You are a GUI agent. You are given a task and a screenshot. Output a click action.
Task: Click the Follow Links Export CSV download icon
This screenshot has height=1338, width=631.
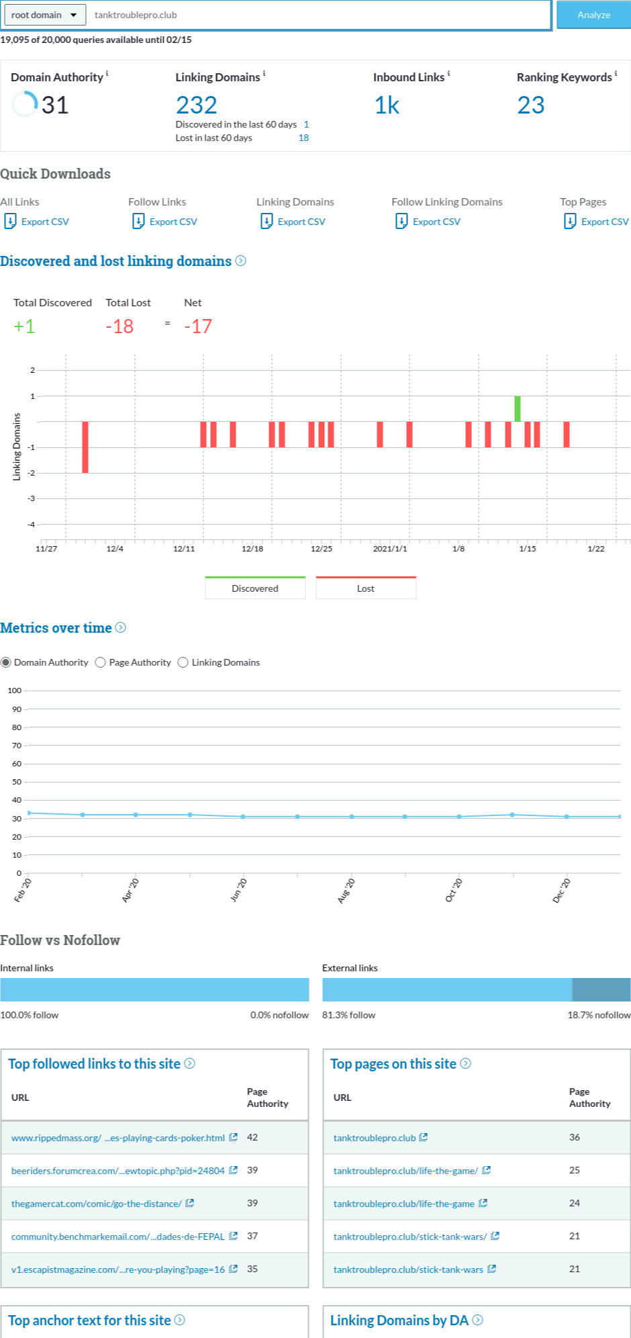[138, 221]
